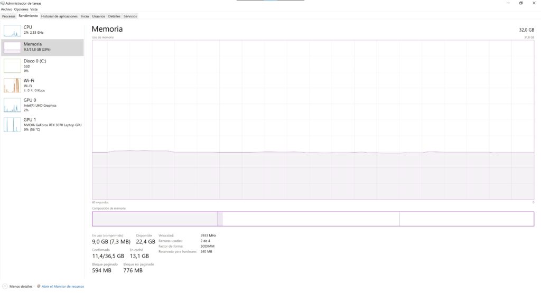Click the 22,4 GB available value

(146, 242)
